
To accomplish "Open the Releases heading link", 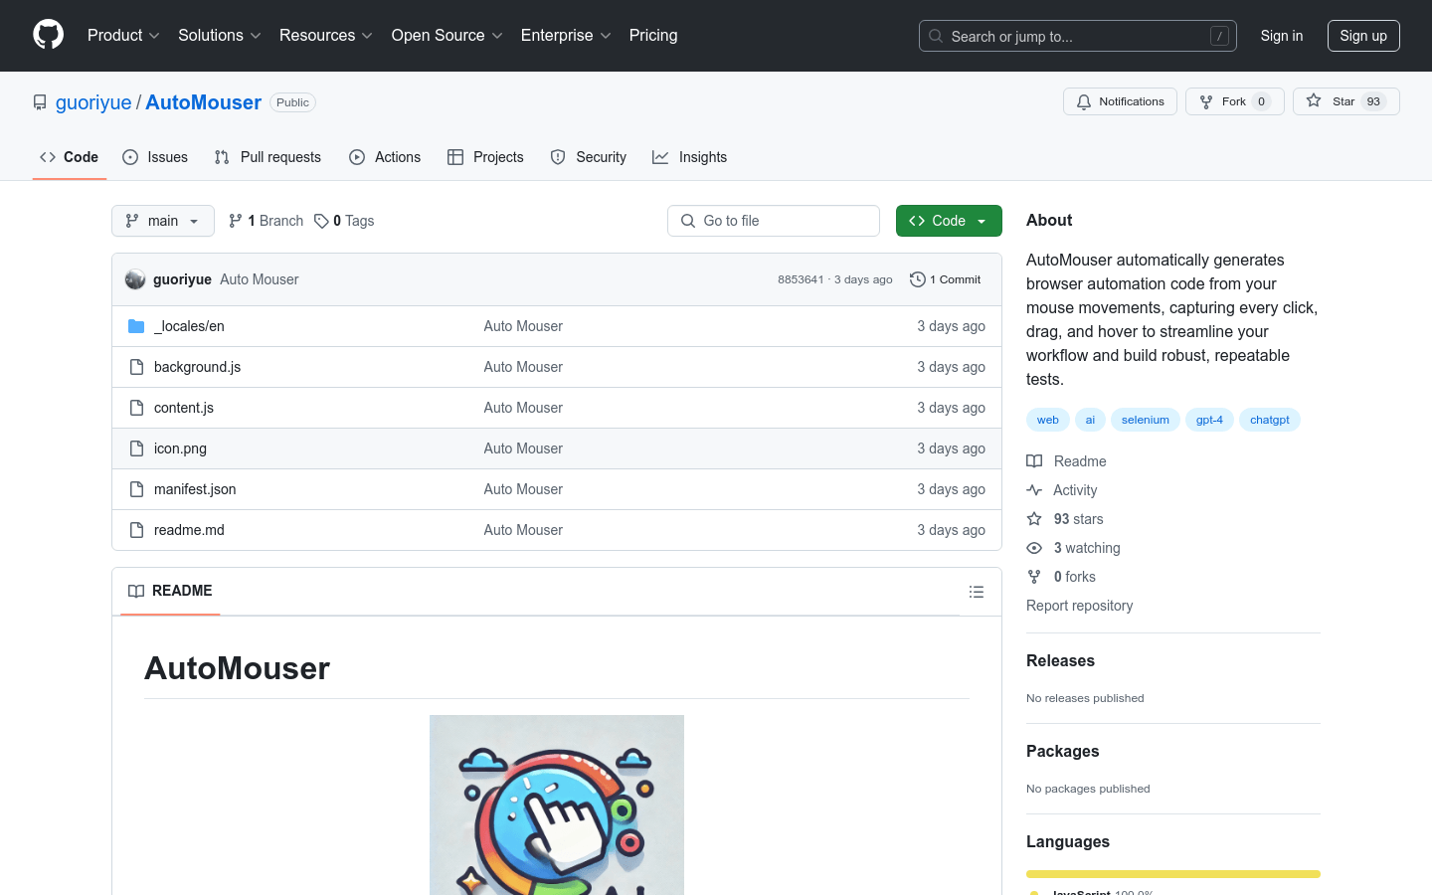I will [x=1060, y=660].
